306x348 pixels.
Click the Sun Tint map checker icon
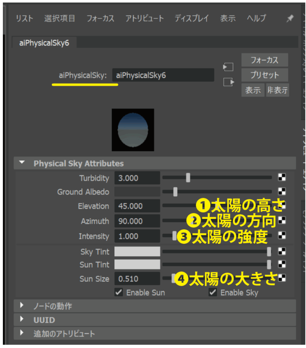coord(282,264)
